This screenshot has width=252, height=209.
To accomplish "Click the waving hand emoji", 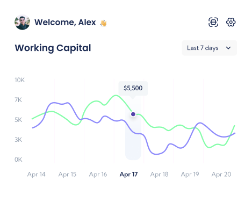I will pyautogui.click(x=103, y=23).
